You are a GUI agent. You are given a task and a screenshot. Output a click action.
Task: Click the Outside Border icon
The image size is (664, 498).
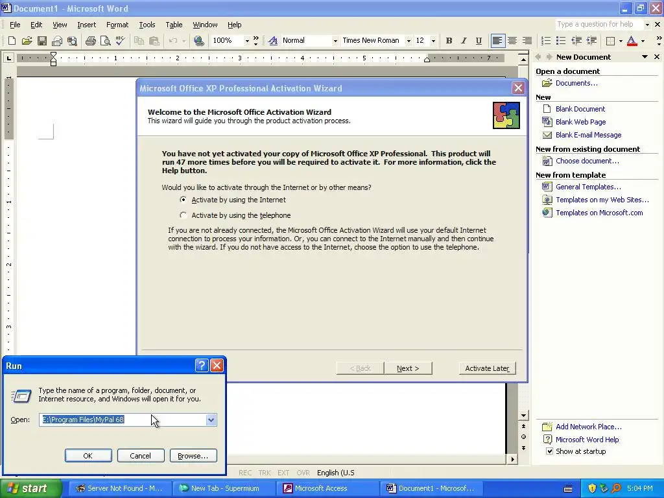click(610, 41)
